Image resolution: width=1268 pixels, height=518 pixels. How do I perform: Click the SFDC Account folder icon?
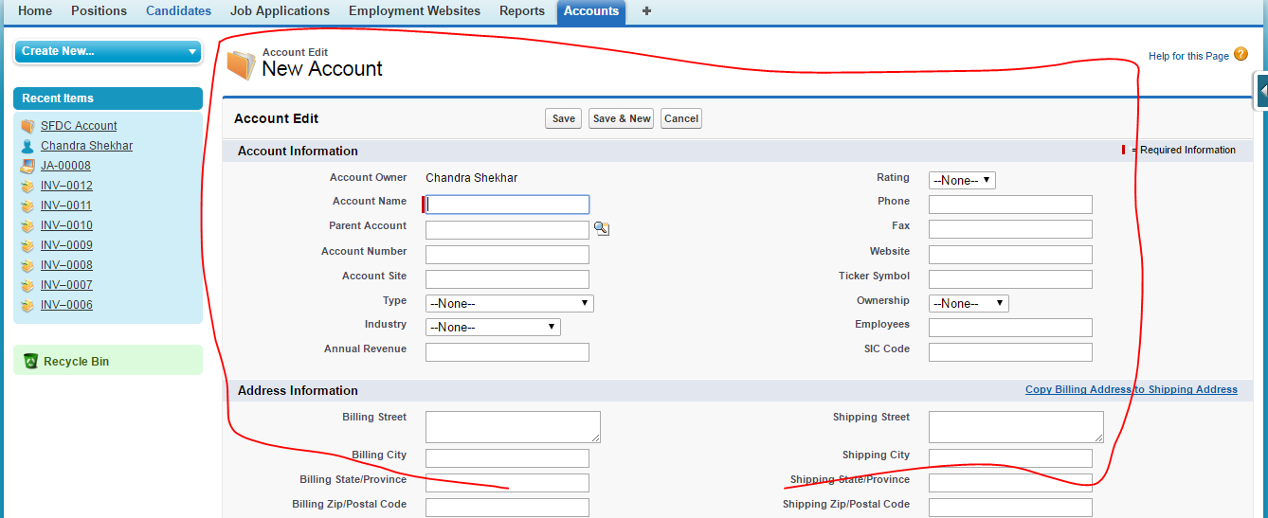[x=27, y=126]
